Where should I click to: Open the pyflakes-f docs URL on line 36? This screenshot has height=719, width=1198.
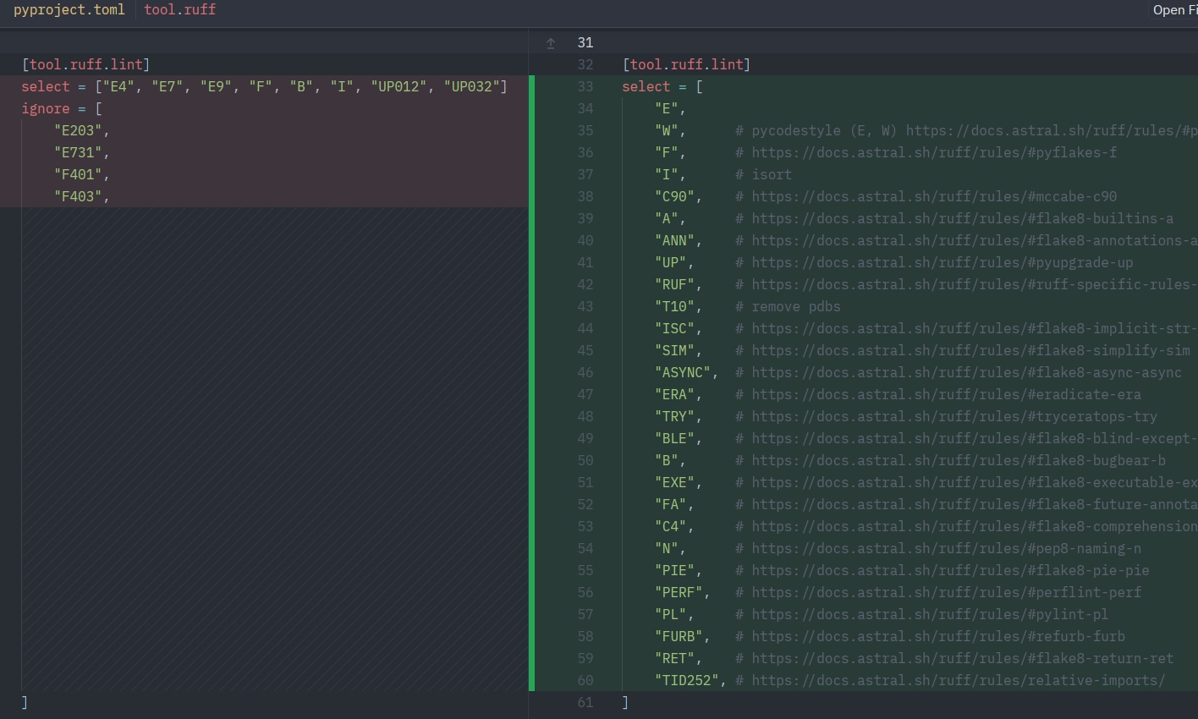(934, 153)
